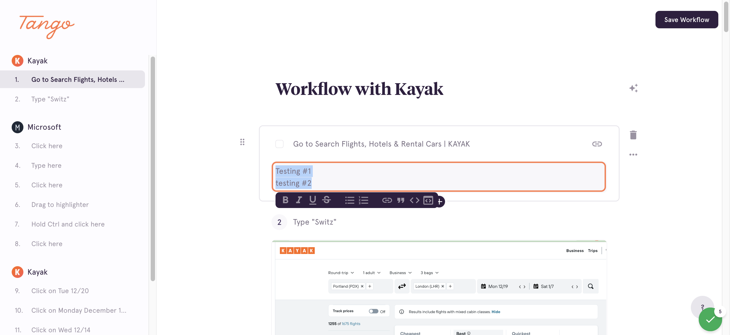Select sidebar step Click on Wed 12/14
Image resolution: width=730 pixels, height=335 pixels.
[x=72, y=330]
